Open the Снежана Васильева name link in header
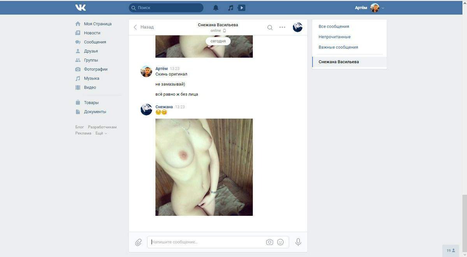Viewport: 467px width, 257px height. [x=218, y=25]
